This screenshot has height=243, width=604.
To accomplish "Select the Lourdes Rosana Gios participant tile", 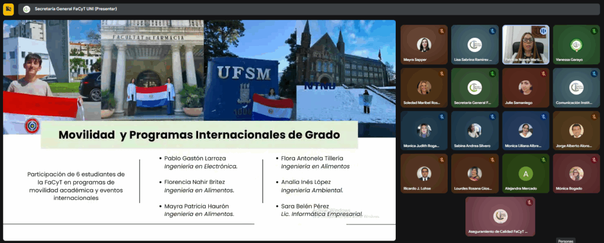I will point(475,173).
